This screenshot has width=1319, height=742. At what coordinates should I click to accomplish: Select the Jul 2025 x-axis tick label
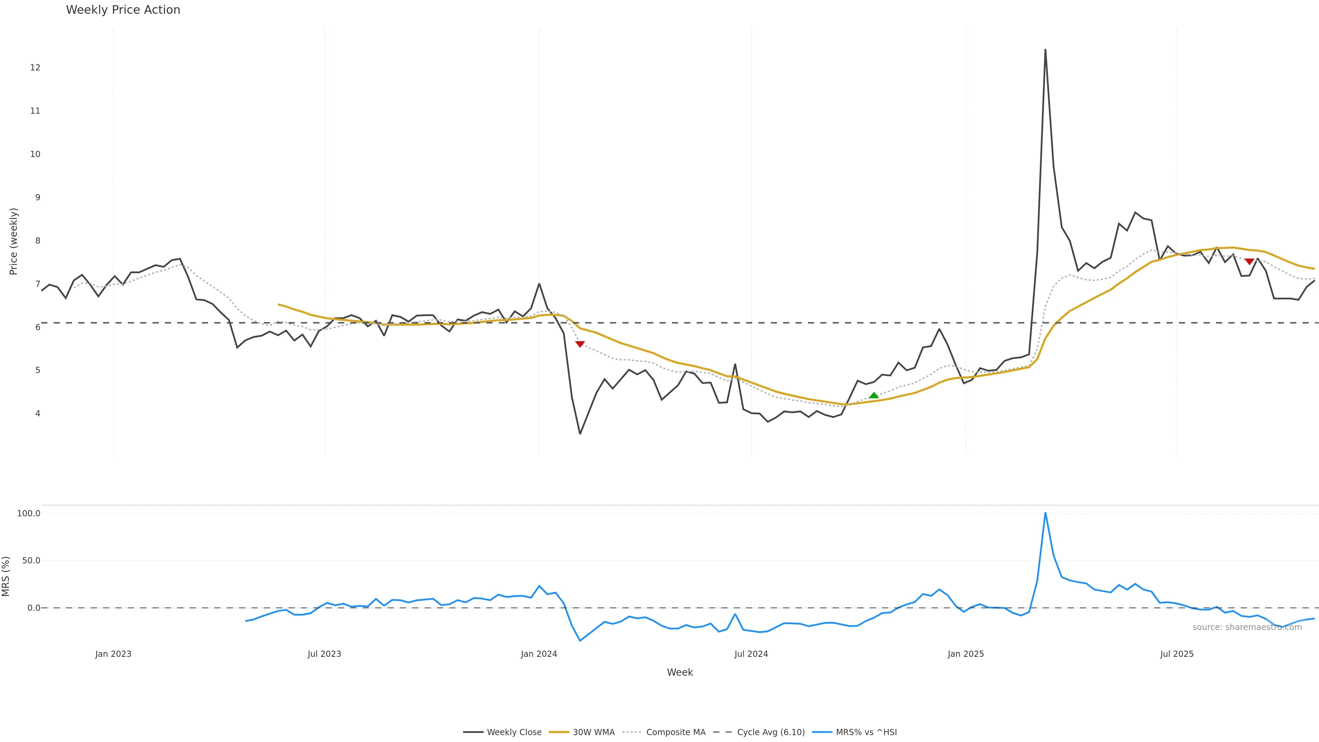coord(1177,654)
